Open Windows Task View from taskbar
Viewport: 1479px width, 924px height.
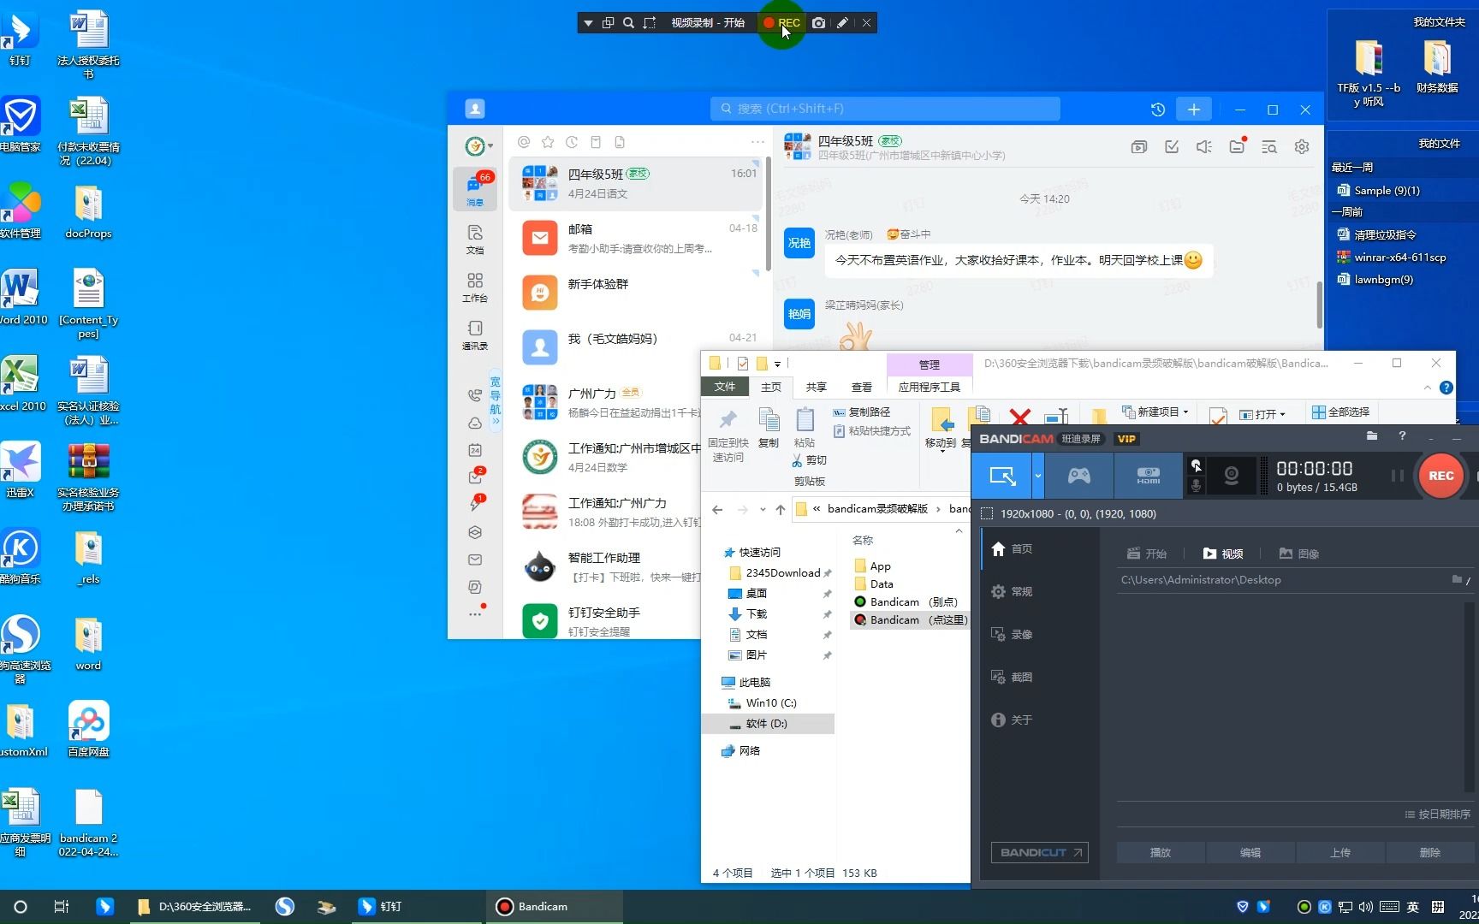(x=61, y=907)
